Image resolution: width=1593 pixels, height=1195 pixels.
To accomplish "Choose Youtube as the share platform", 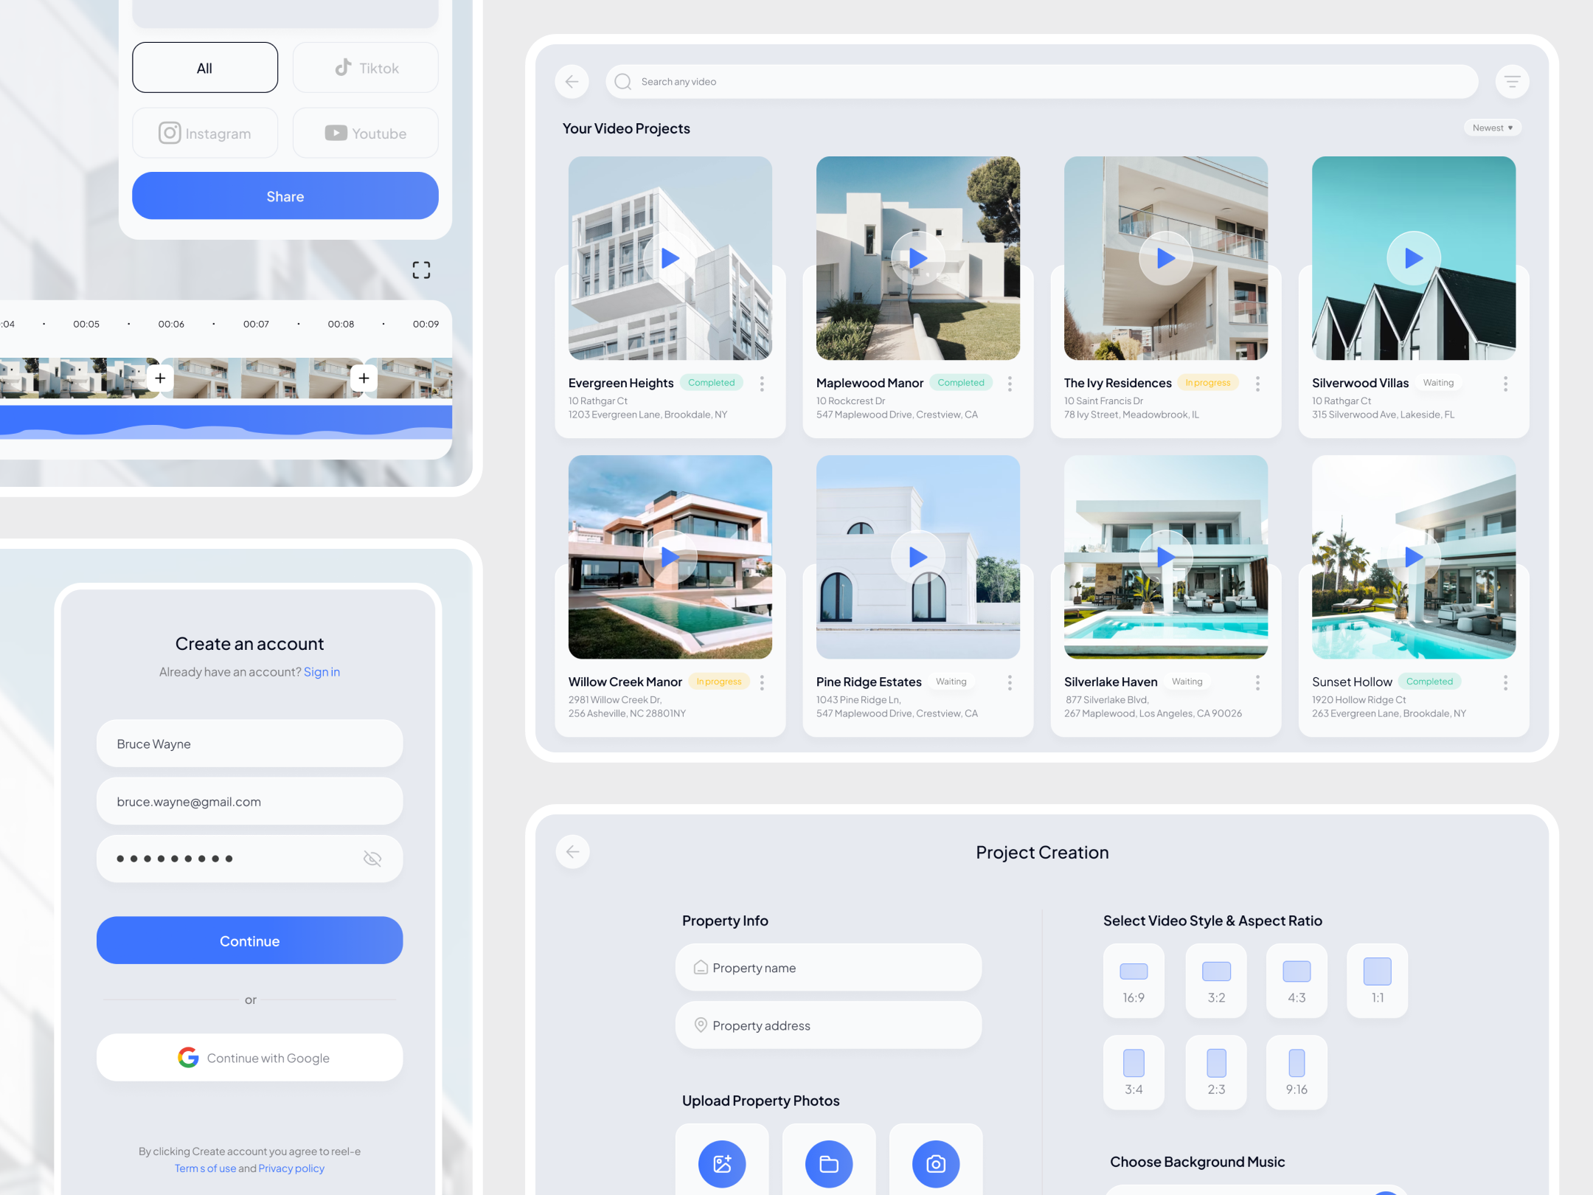I will pos(364,133).
